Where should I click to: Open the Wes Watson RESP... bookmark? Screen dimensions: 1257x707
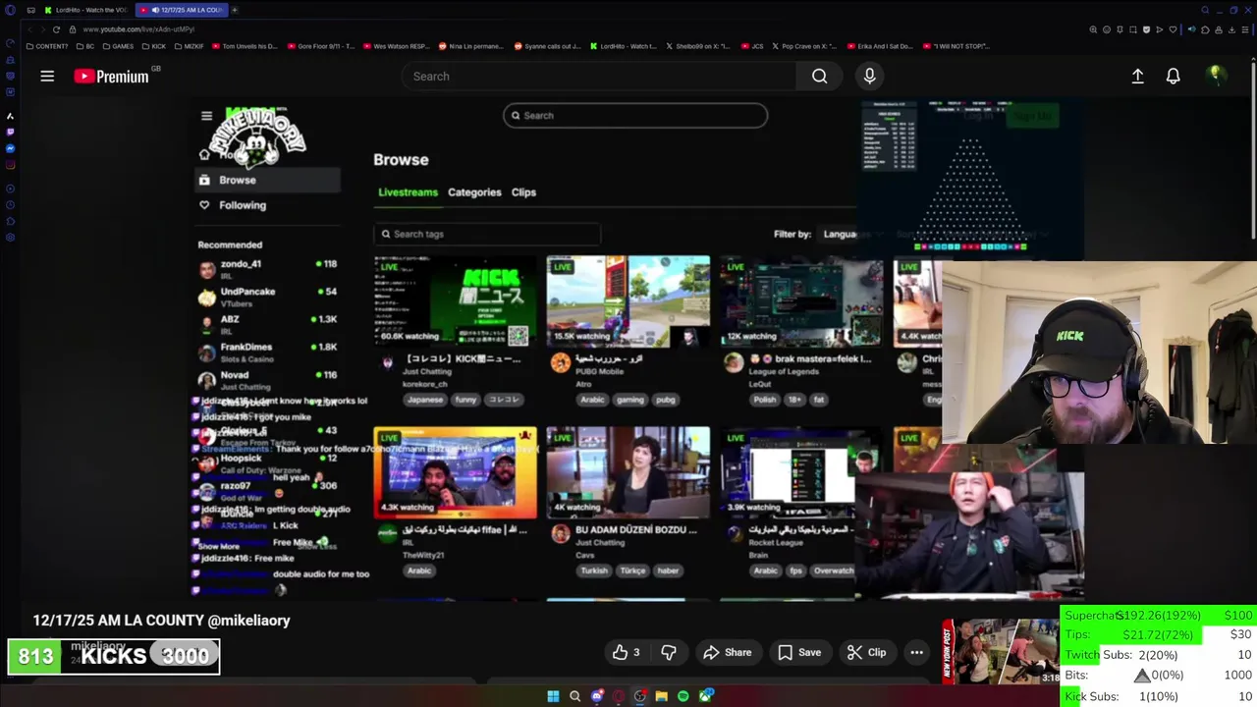click(397, 46)
